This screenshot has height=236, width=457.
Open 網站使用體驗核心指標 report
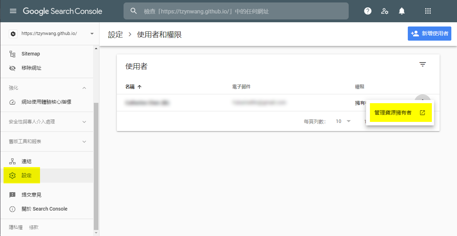tap(47, 102)
